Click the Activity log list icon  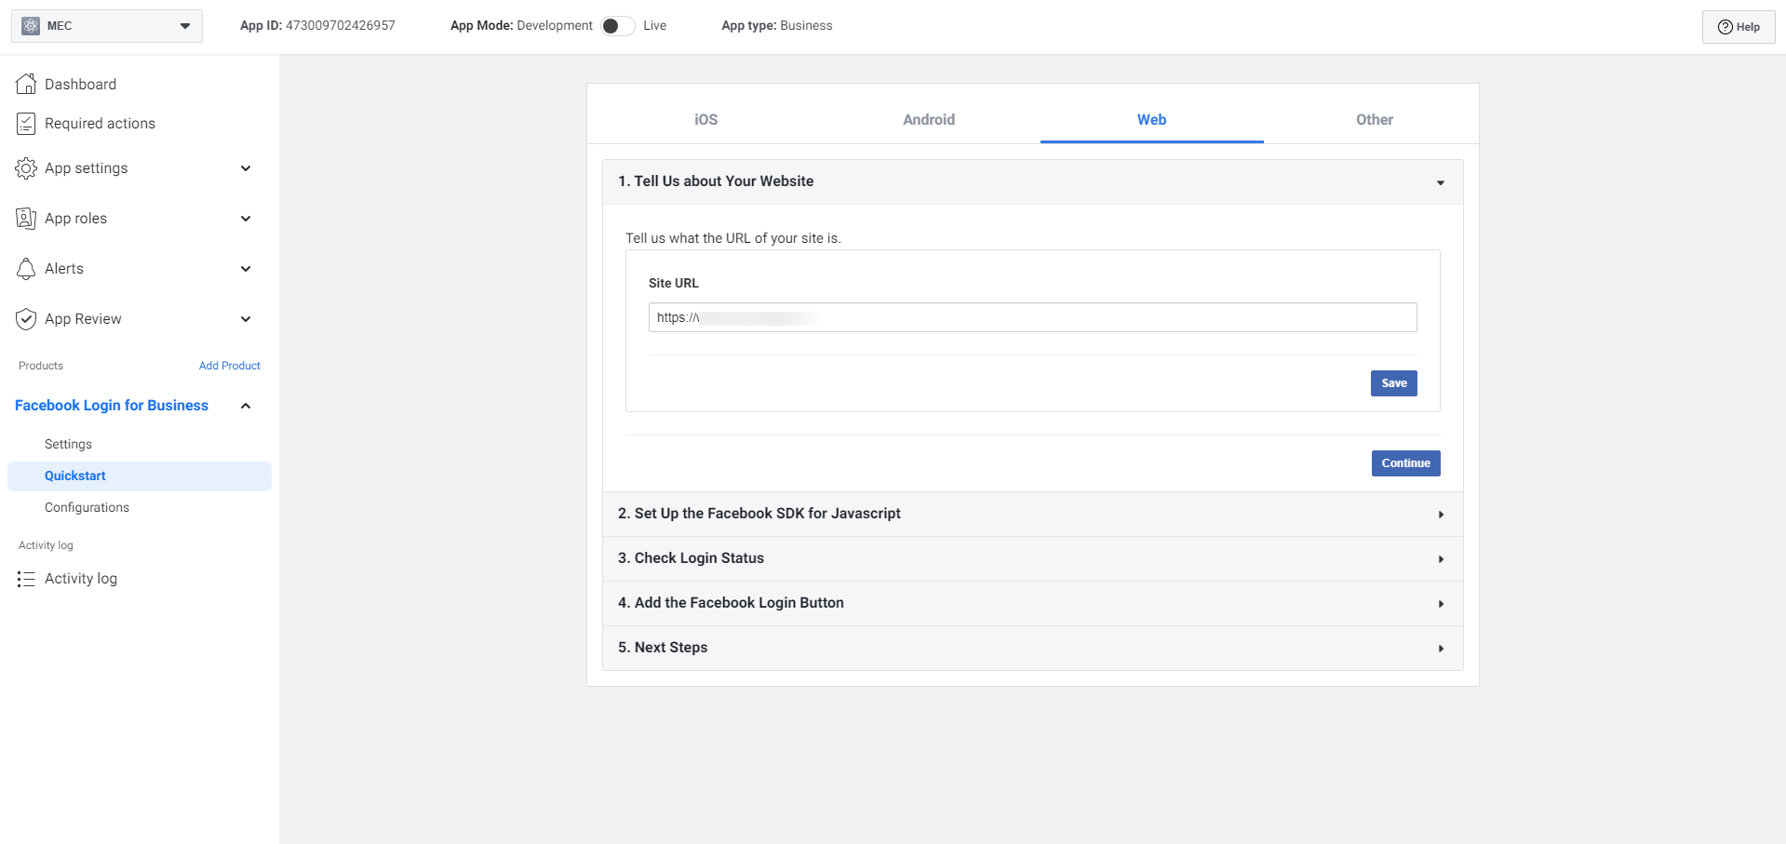[x=26, y=579]
